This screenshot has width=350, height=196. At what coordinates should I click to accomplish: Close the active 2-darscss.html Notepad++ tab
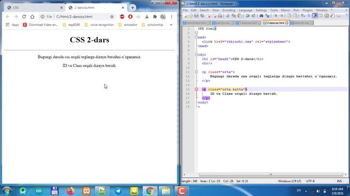pos(287,23)
